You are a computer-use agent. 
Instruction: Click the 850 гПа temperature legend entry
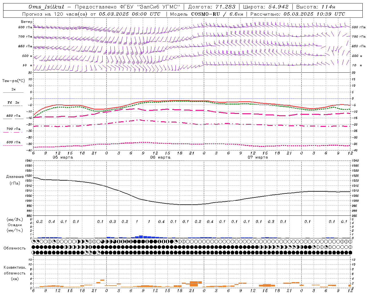point(13,116)
